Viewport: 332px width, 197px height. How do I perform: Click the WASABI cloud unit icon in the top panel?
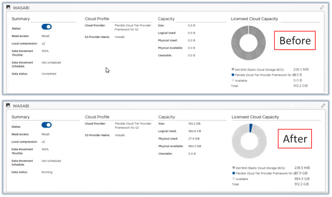click(8, 7)
